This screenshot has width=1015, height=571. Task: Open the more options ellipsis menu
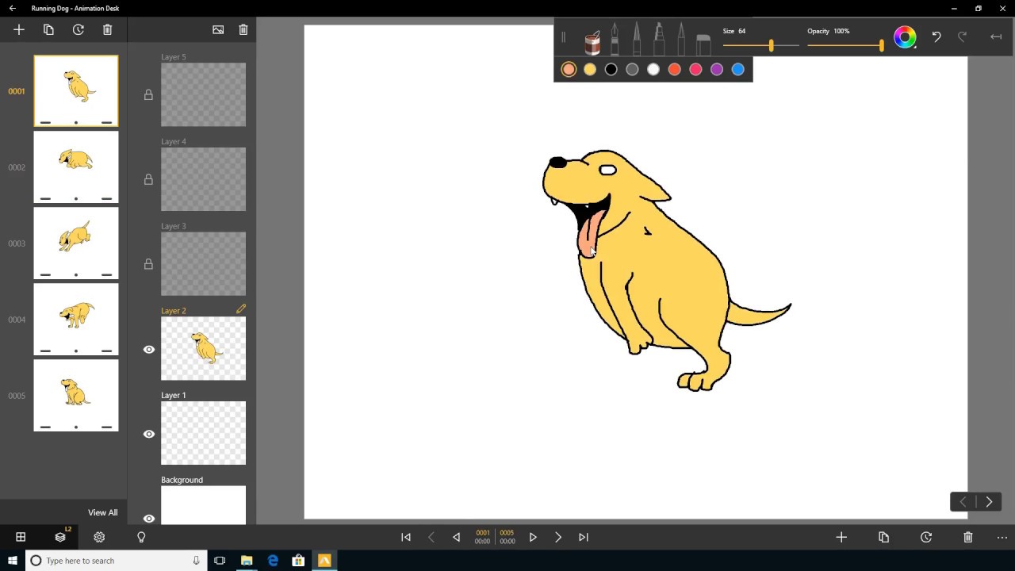1002,537
